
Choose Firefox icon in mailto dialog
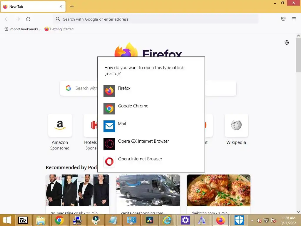109,91
